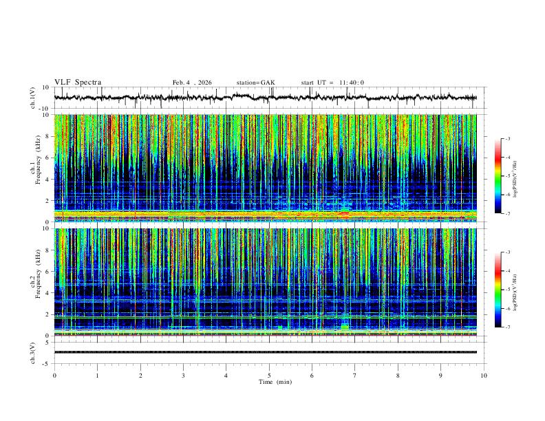Click the "8" time axis tick label
The height and width of the screenshot is (421, 545).
(398, 376)
